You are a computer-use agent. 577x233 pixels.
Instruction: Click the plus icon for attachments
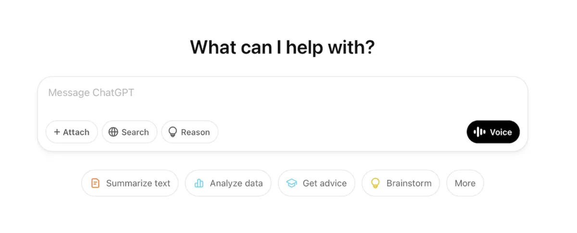pos(57,132)
